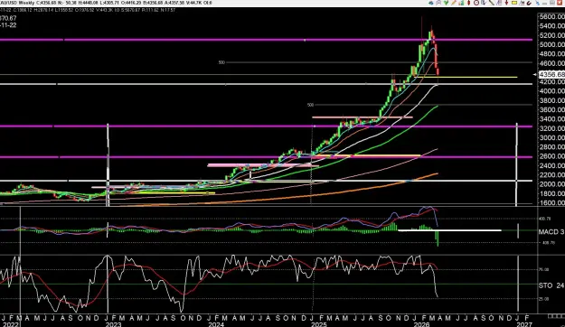Select the yellow rectangle drawing tool
565x327 pixels.
tap(514, 3)
